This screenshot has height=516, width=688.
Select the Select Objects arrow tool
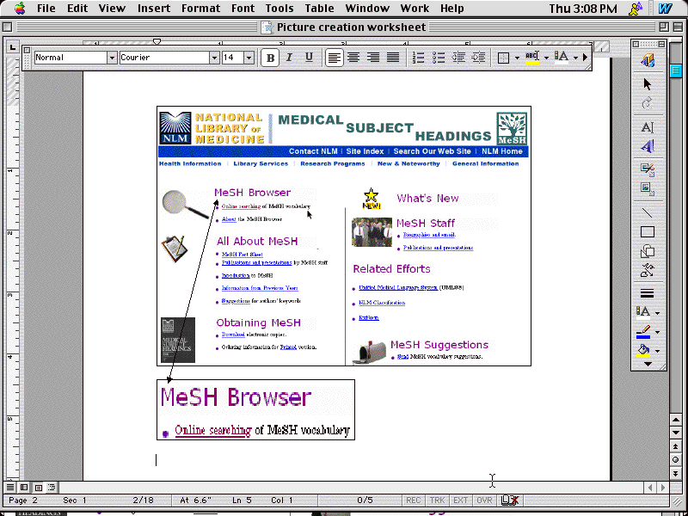pyautogui.click(x=648, y=83)
